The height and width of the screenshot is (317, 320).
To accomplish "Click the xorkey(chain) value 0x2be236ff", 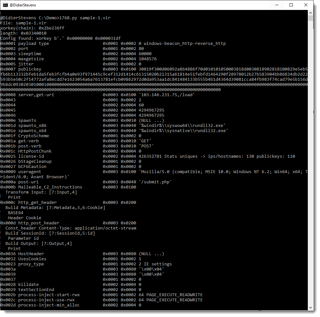I will (51, 28).
